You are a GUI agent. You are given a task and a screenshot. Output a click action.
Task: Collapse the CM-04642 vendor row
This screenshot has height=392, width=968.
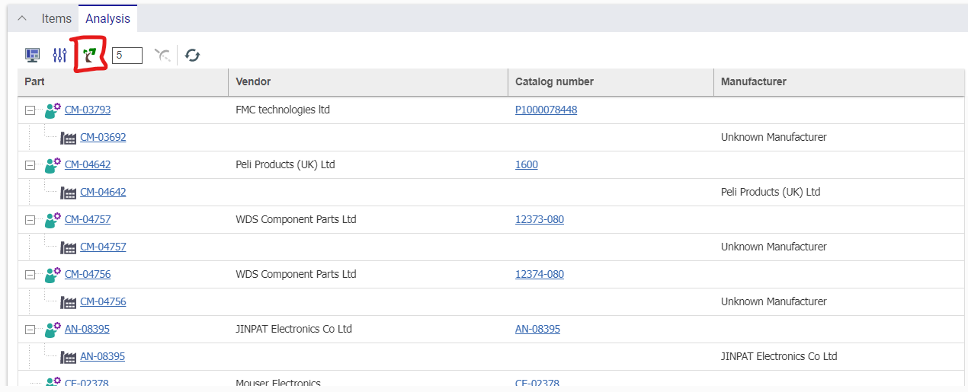pyautogui.click(x=30, y=165)
